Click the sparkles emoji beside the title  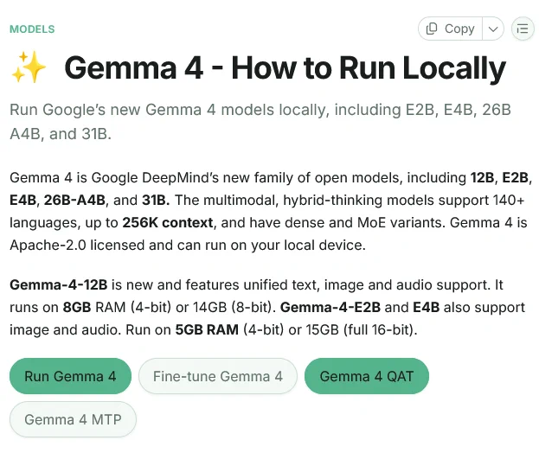pyautogui.click(x=29, y=67)
